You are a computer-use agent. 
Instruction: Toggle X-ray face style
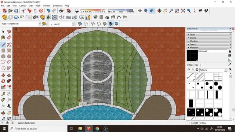(x=80, y=23)
